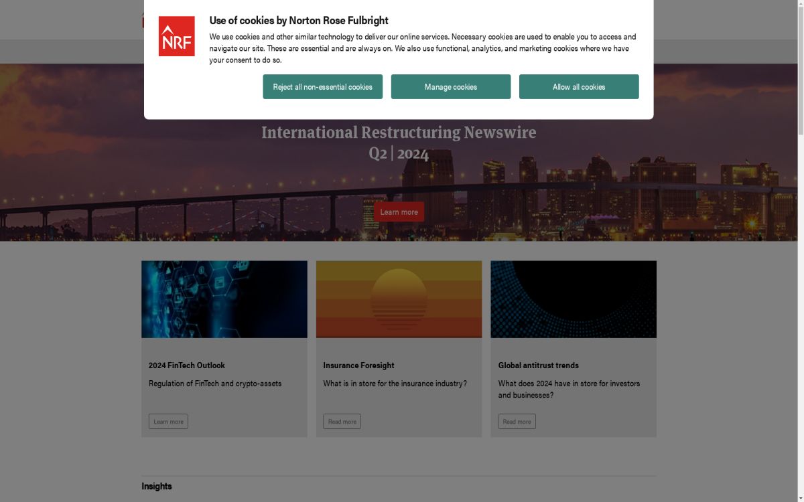Open the Manage cookies options
This screenshot has width=804, height=502.
[x=451, y=86]
